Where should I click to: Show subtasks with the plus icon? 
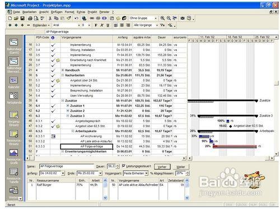22,25
